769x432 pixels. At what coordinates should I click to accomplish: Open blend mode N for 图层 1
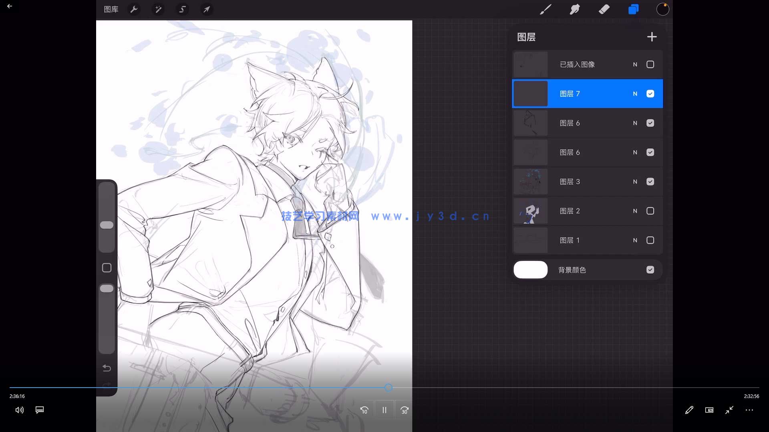[x=635, y=240]
